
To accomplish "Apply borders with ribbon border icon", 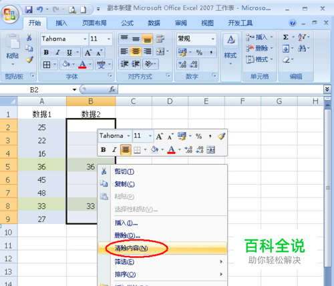I will 47,65.
